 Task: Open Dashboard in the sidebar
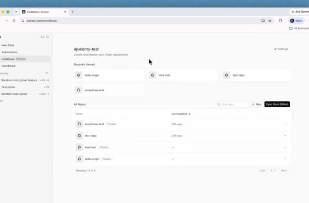point(9,66)
